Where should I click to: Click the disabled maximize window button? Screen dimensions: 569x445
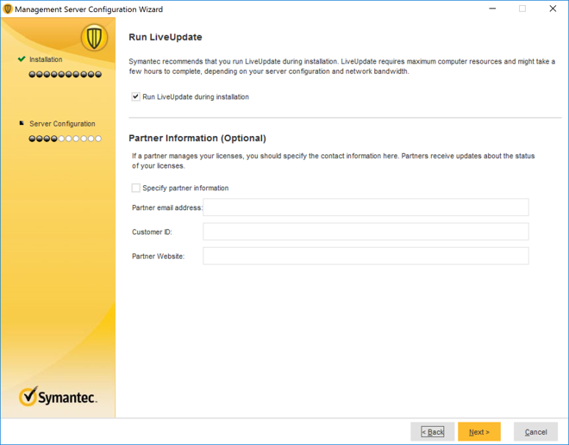click(522, 9)
